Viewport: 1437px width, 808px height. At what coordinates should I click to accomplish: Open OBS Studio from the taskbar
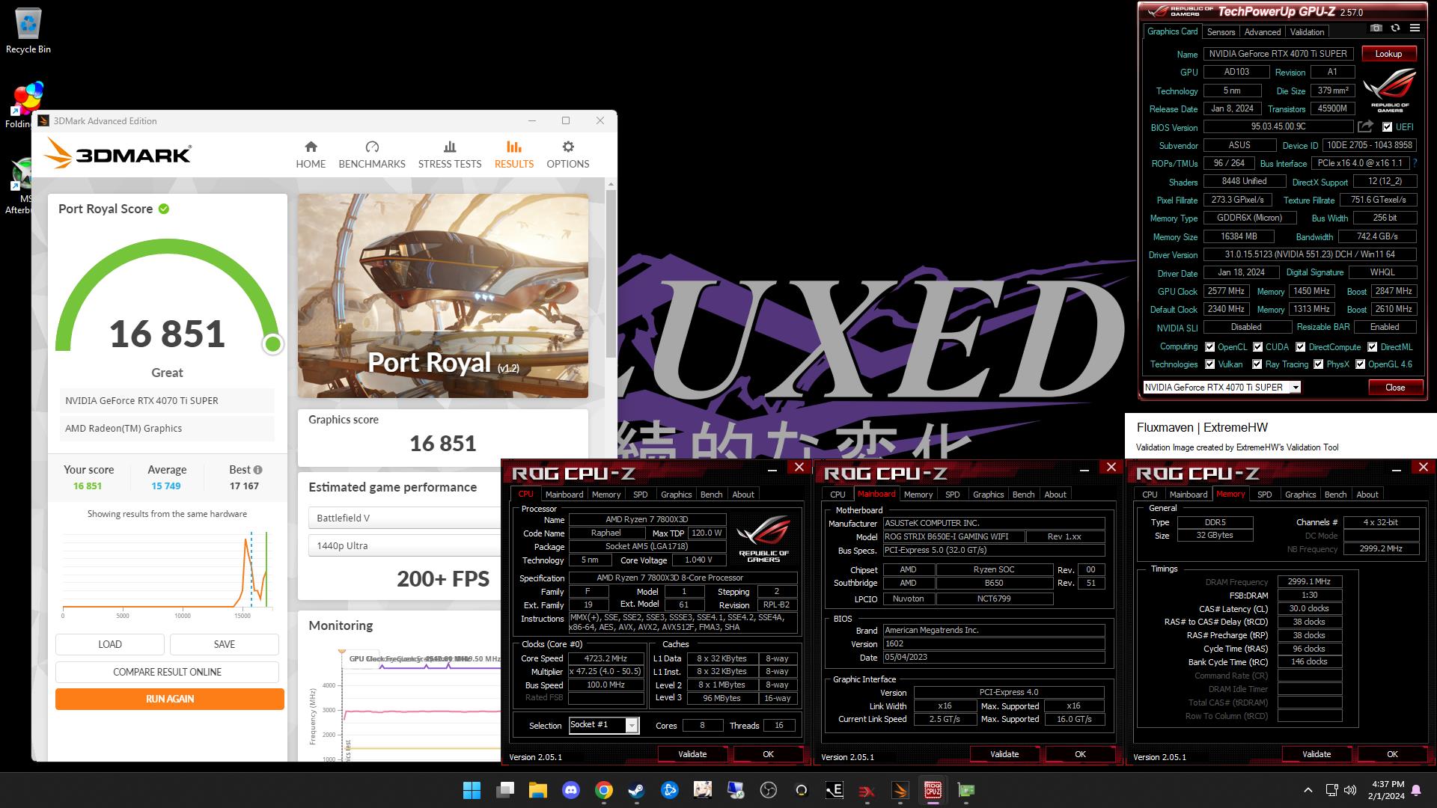click(768, 790)
